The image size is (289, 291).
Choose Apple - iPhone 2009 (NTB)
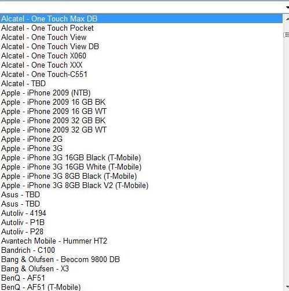[141, 93]
